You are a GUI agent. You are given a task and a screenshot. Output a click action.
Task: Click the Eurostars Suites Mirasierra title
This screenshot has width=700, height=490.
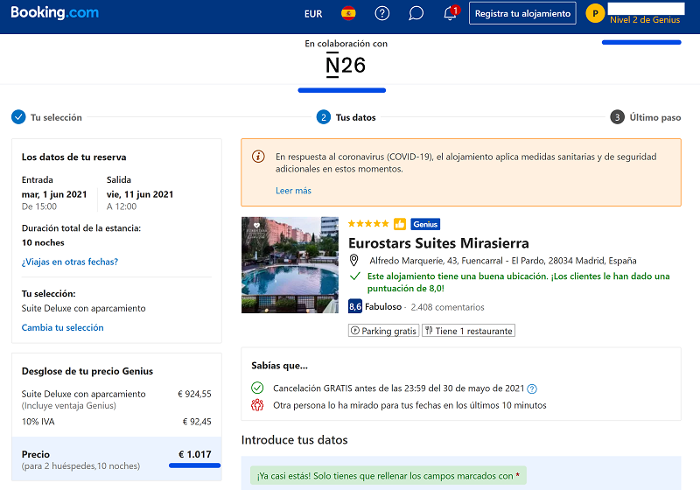438,243
